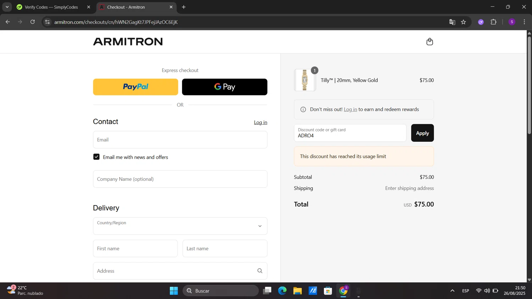Viewport: 532px width, 299px height.
Task: Switch to Verify Codes — SimplyCodes tab
Action: tap(51, 7)
